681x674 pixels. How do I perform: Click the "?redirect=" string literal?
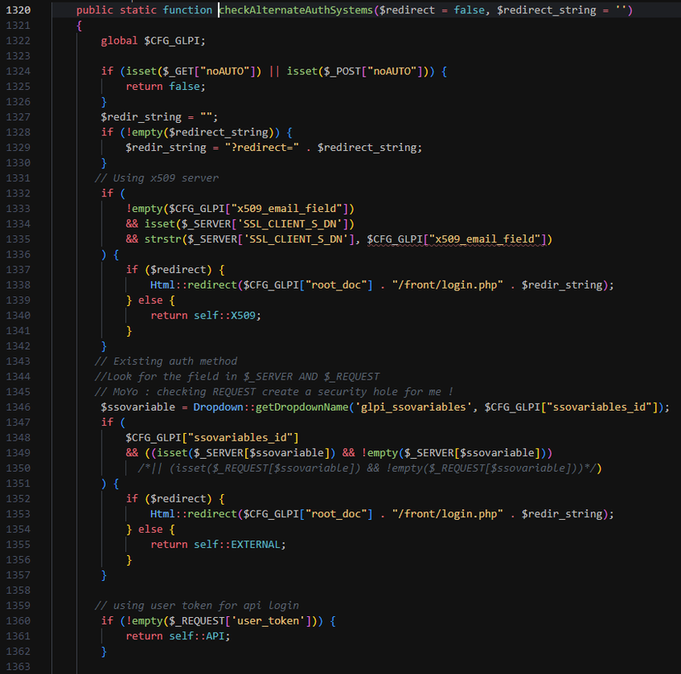coord(262,148)
